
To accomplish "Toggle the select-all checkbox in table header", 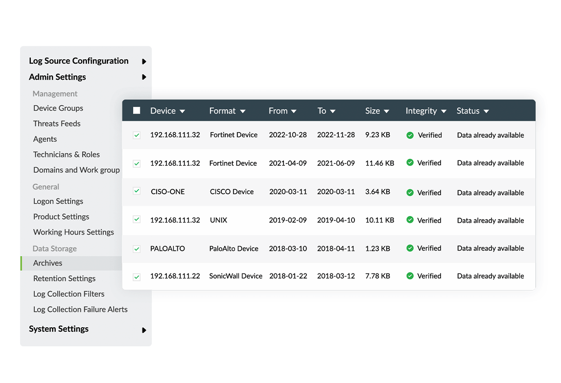I will pyautogui.click(x=137, y=111).
